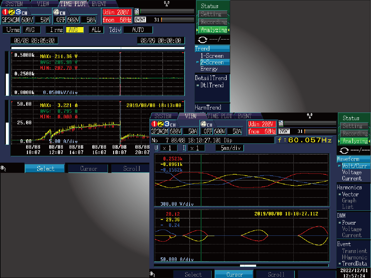Open ALL channel selector

96,30
